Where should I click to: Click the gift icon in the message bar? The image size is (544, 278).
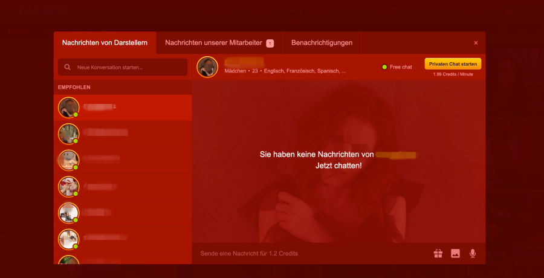438,253
